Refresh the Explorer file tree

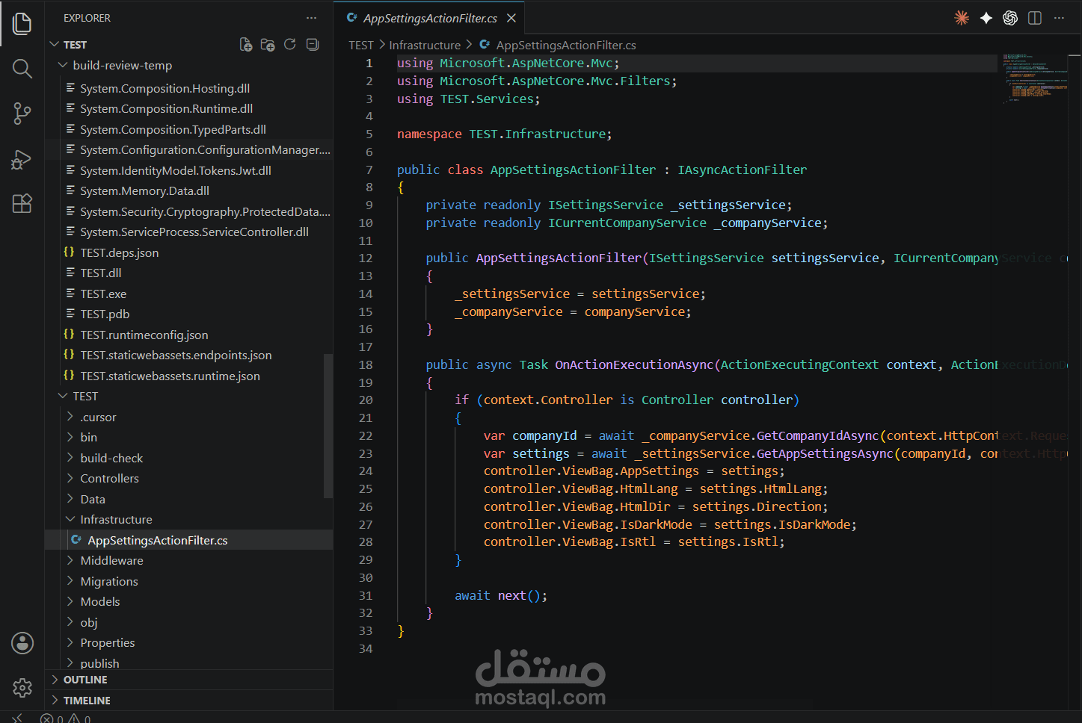tap(290, 45)
